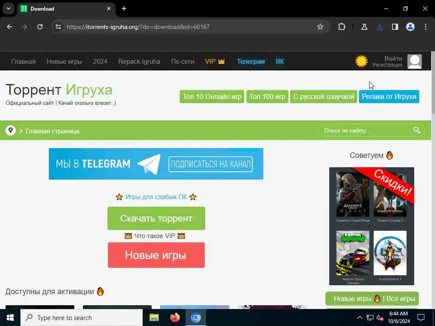Open Mortal Kombat 1 cover thumbnail
This screenshot has height=326, width=435.
[x=390, y=253]
